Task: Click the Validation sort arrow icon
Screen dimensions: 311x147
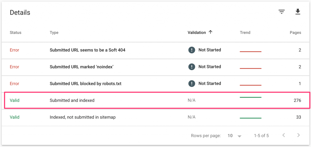Action: tap(210, 32)
